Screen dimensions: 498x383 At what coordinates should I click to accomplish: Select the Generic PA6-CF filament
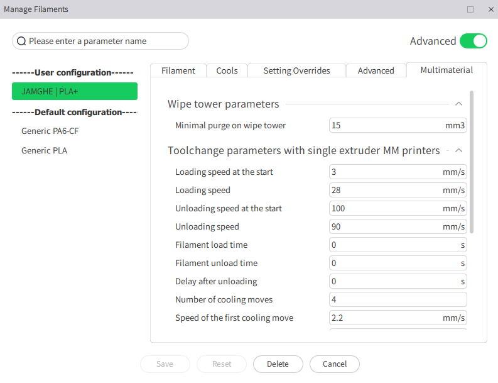tap(50, 131)
